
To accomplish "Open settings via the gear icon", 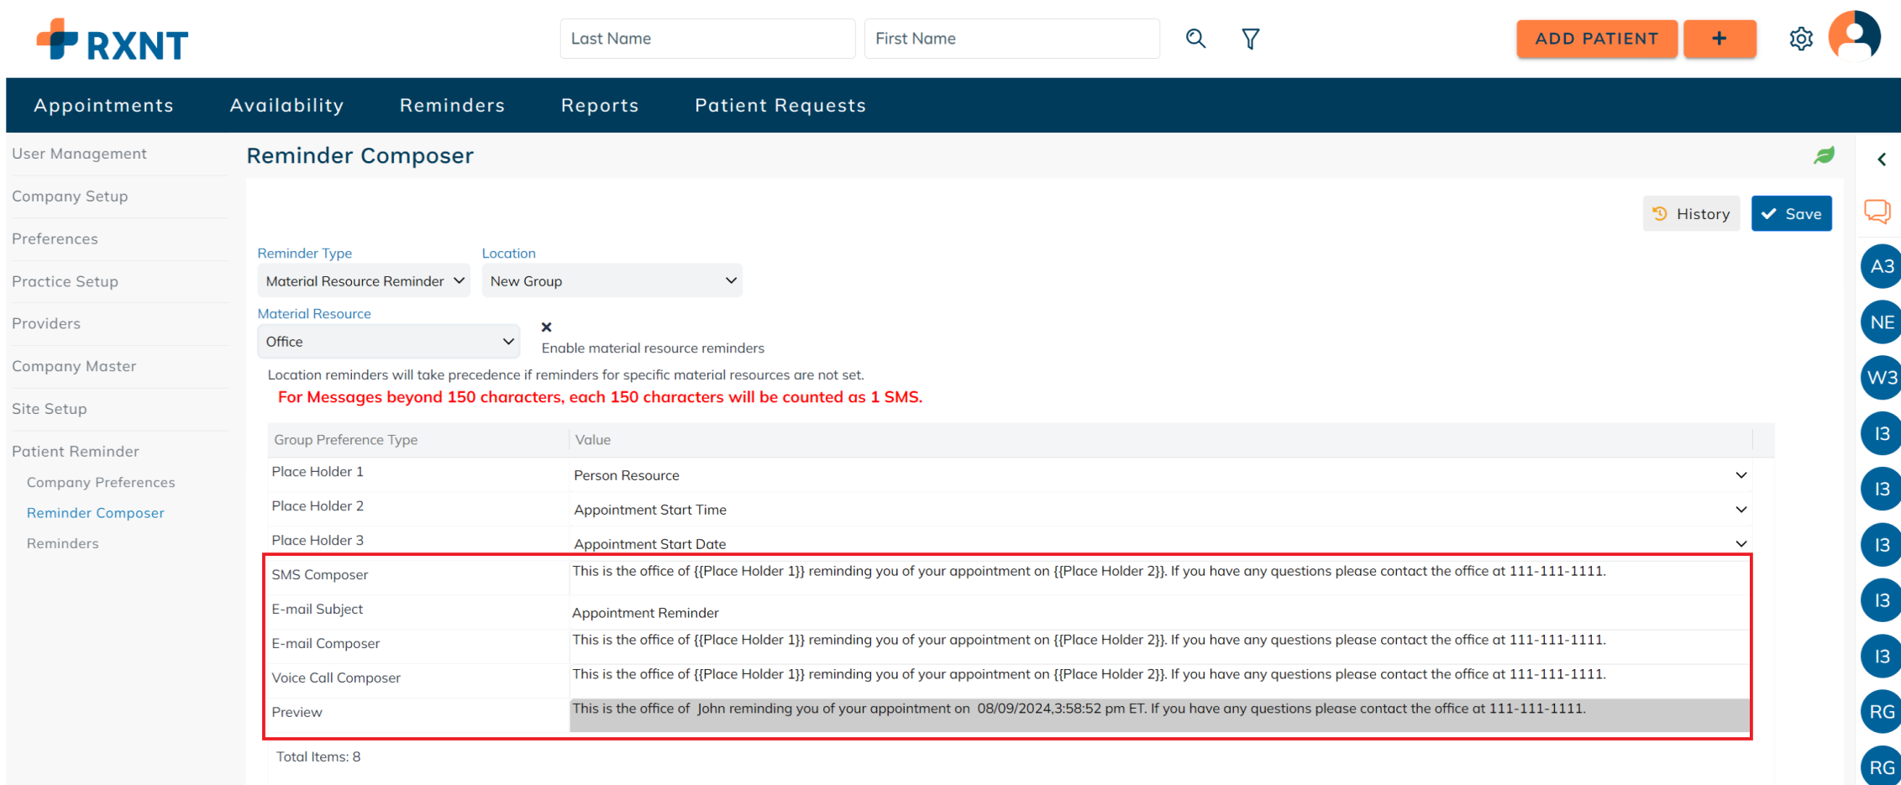I will [x=1800, y=39].
